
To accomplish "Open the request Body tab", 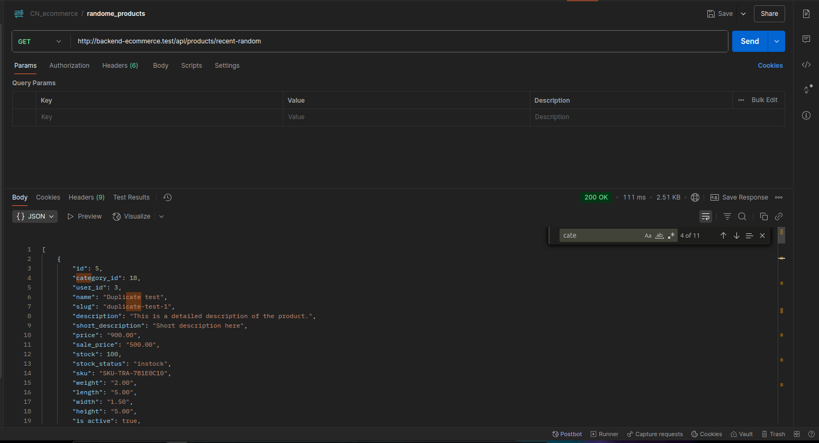I will click(160, 66).
